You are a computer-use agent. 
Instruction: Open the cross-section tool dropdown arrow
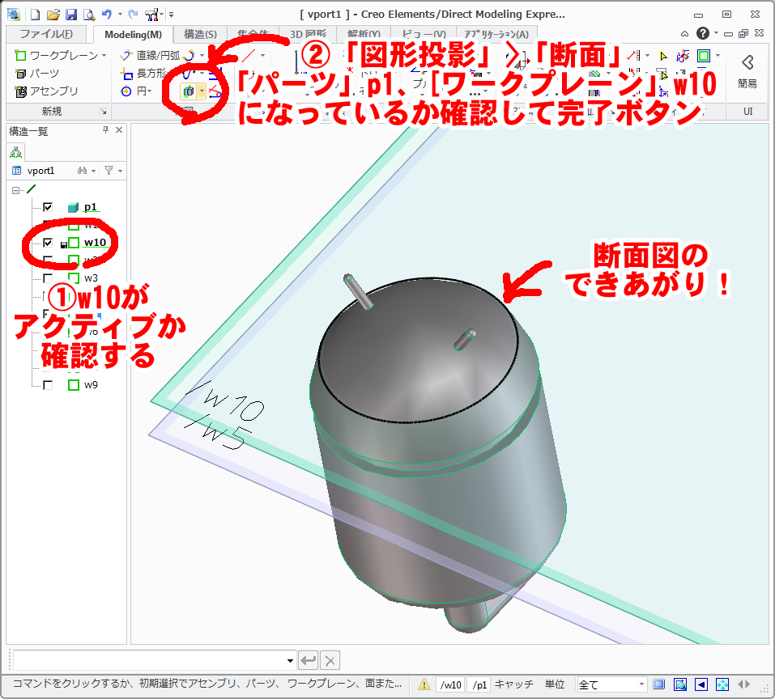pos(201,91)
